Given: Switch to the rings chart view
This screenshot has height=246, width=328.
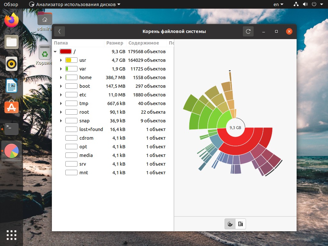Looking at the screenshot, I should point(230,224).
